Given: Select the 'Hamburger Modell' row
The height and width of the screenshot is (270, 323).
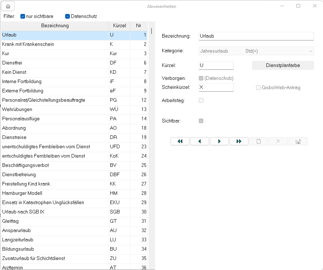Looking at the screenshot, I should 54,193.
